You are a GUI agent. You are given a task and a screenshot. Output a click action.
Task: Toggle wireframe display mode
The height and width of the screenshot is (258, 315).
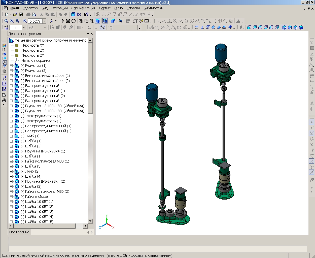81,21
